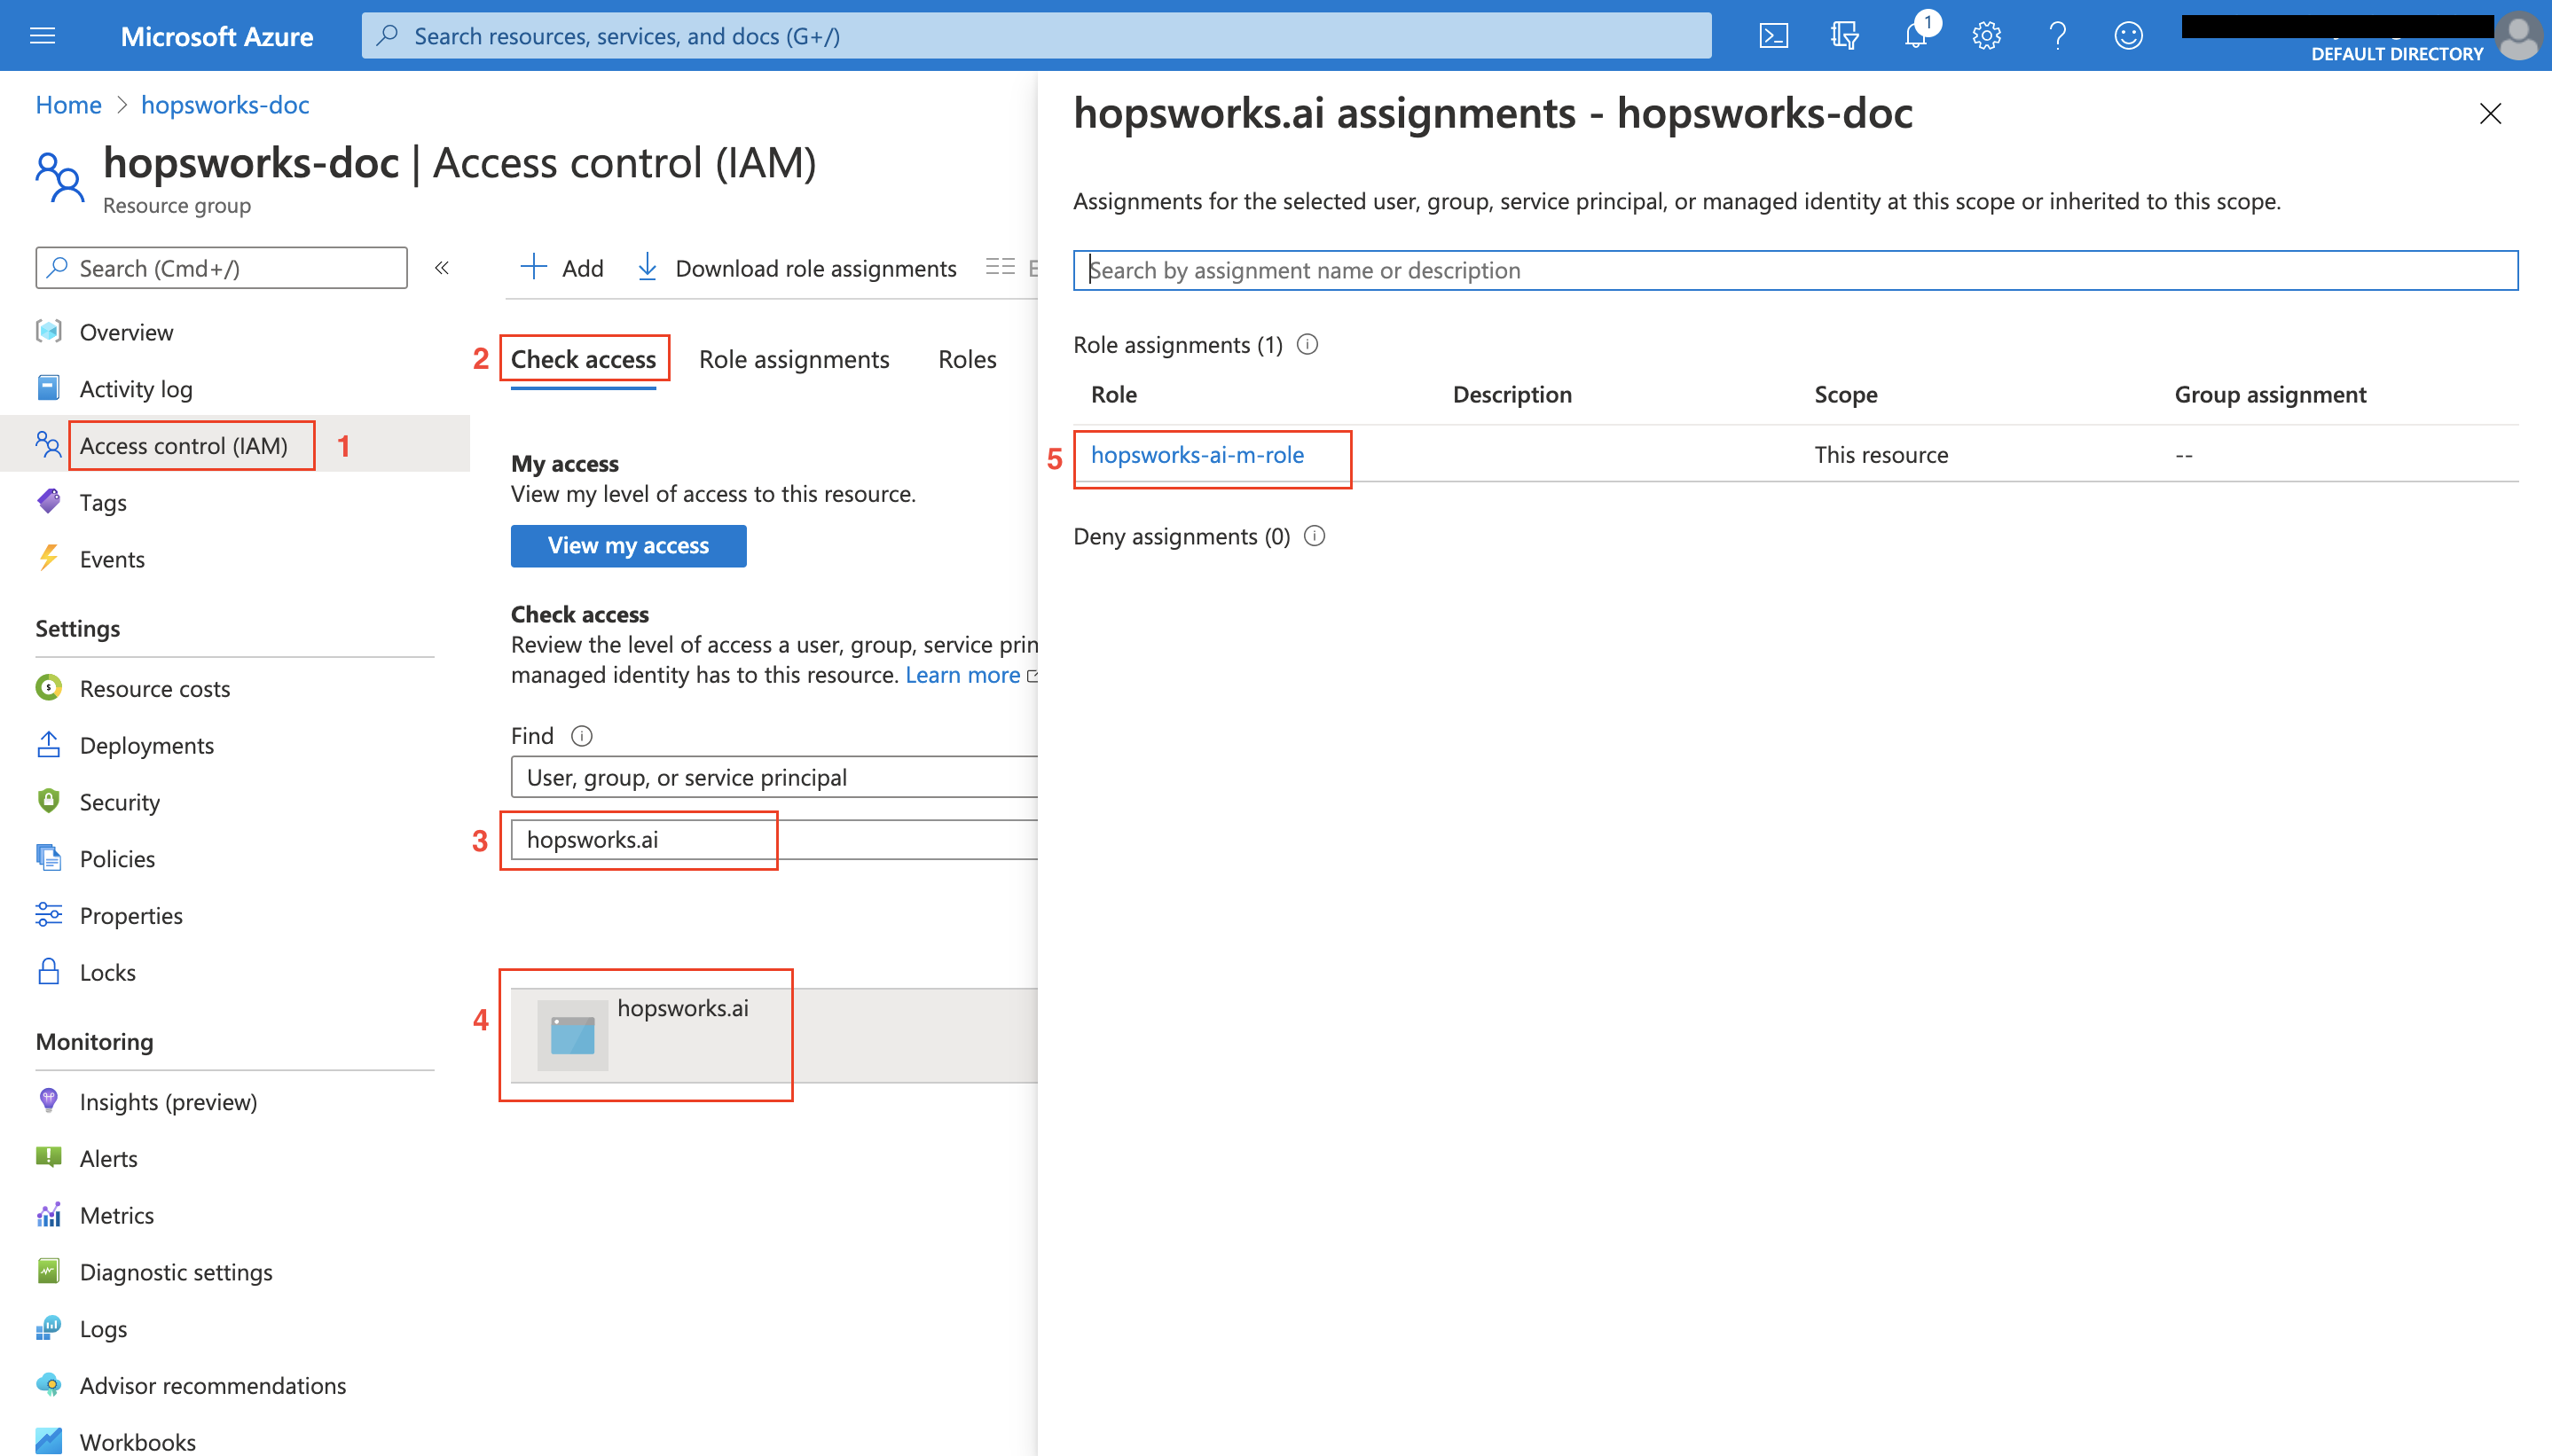The width and height of the screenshot is (2552, 1456).
Task: Click the View my access button
Action: (627, 546)
